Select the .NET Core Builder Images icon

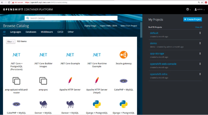coord(43,55)
